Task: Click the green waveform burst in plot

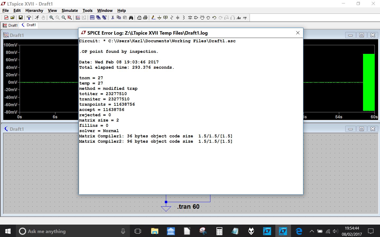Action: [x=369, y=82]
